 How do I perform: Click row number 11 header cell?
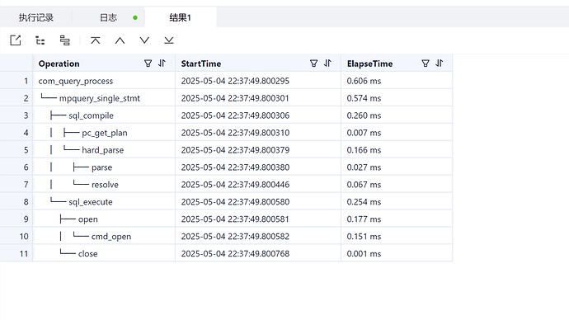(x=16, y=253)
